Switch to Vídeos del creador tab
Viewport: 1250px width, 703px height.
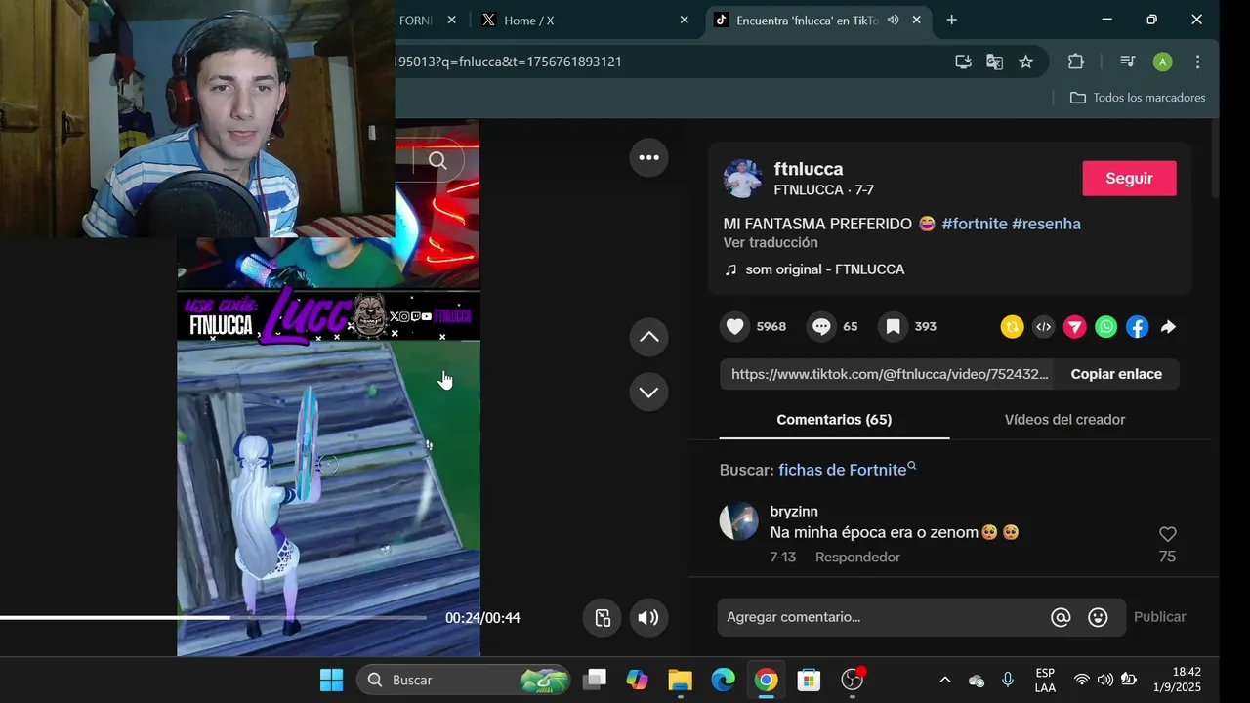(1064, 420)
